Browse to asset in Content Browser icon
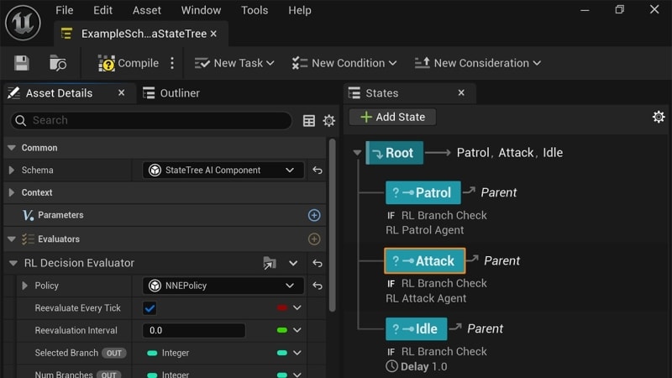The image size is (672, 378). coord(57,63)
